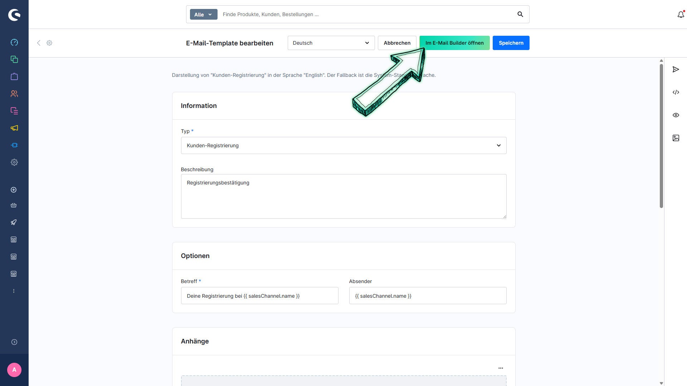Image resolution: width=687 pixels, height=386 pixels.
Task: Click the scrollbar up arrow
Action: coord(661,61)
